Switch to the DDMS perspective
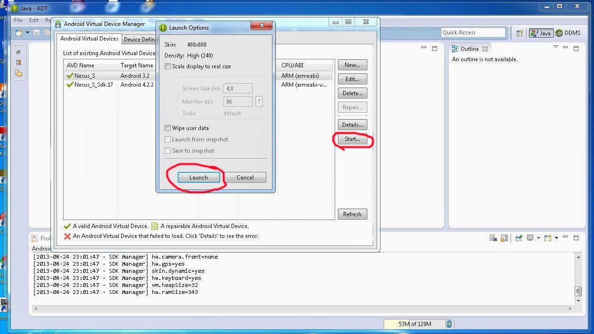Image resolution: width=594 pixels, height=334 pixels. point(567,33)
